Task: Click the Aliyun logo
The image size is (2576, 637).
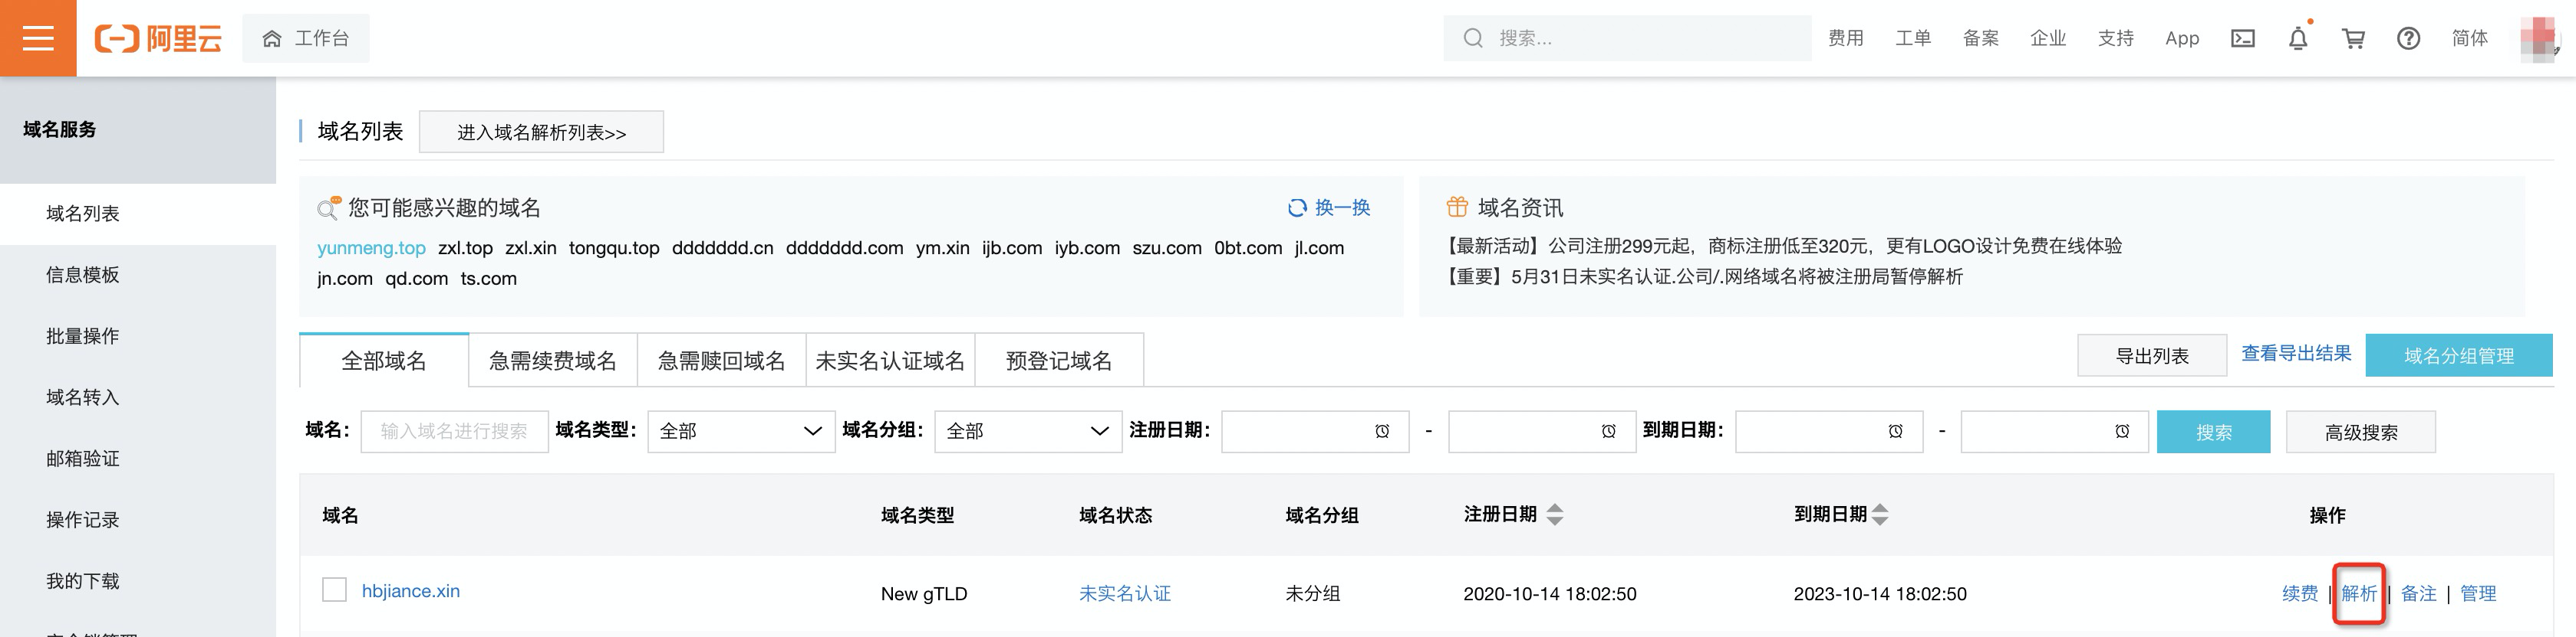Action: pyautogui.click(x=158, y=38)
